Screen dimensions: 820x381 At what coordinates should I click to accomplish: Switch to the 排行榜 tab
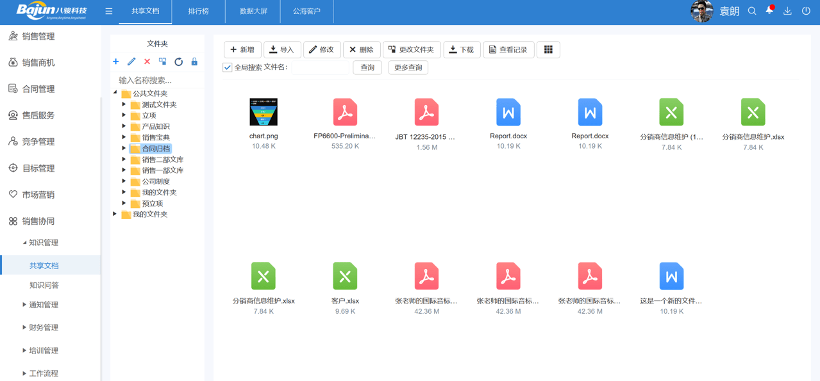pyautogui.click(x=199, y=11)
